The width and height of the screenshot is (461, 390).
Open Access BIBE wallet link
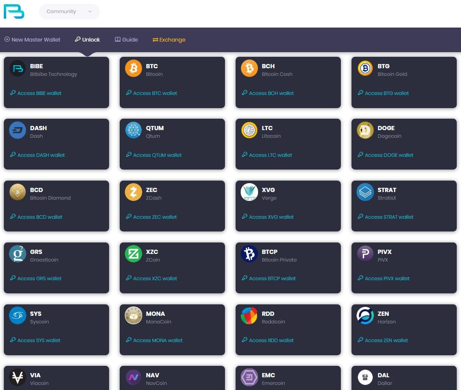coord(36,93)
